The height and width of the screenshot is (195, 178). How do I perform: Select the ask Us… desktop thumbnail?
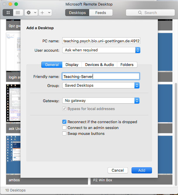pyautogui.click(x=13, y=103)
